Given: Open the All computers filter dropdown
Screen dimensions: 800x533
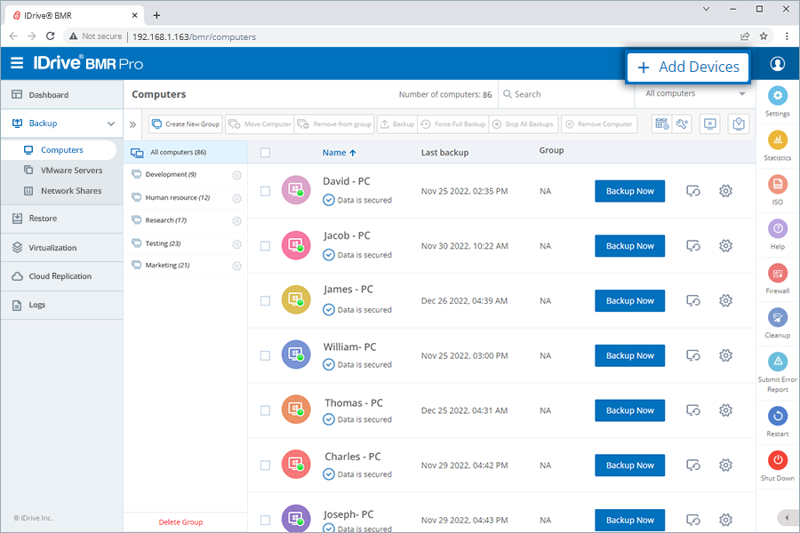Looking at the screenshot, I should pyautogui.click(x=695, y=93).
